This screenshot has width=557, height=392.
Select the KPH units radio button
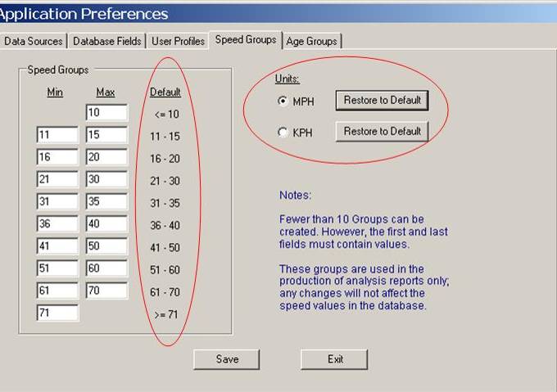(x=283, y=133)
